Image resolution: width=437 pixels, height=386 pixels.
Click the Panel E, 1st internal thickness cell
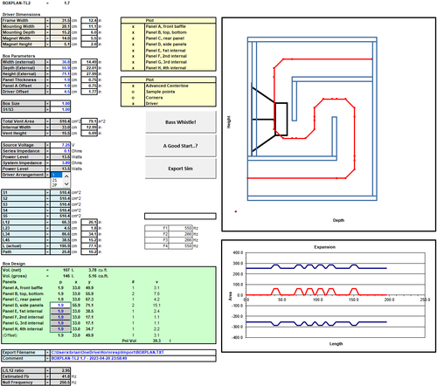pos(60,311)
